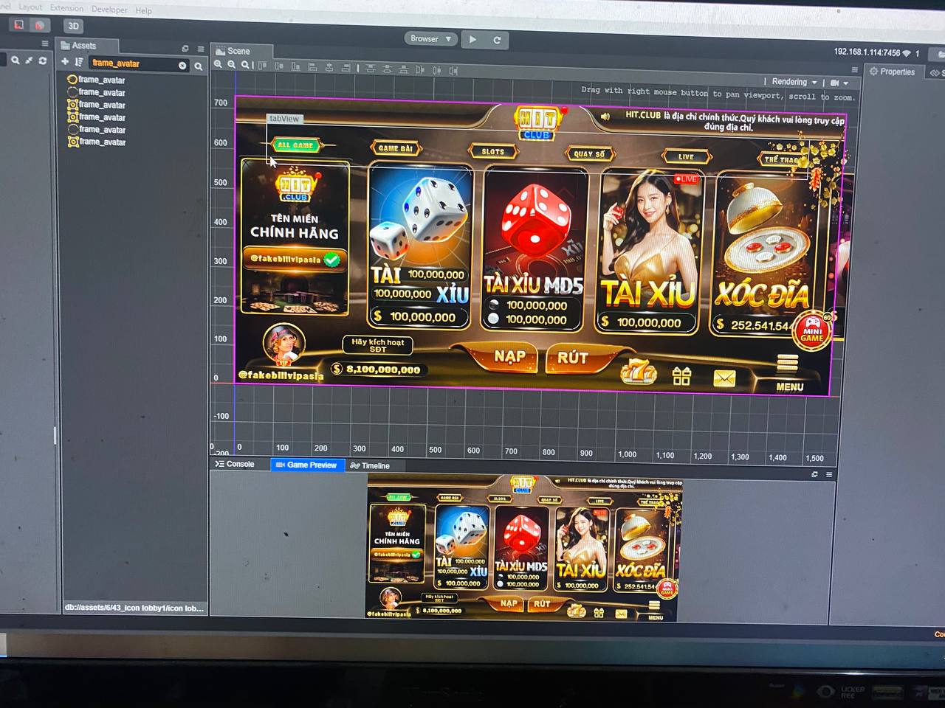945x708 pixels.
Task: Click the LIVE tab in lobby
Action: tap(686, 156)
